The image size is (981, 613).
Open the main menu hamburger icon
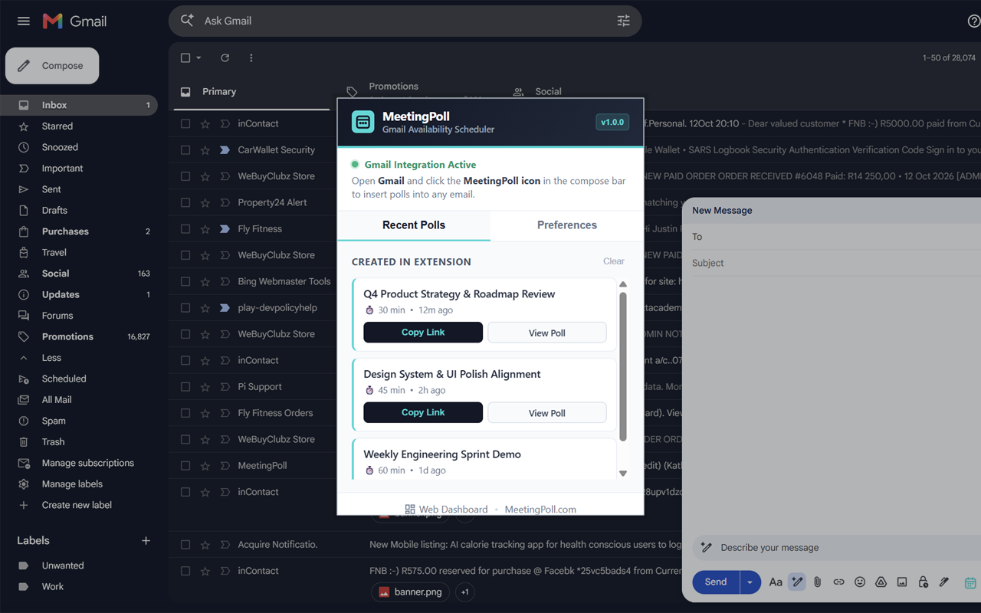(x=24, y=21)
